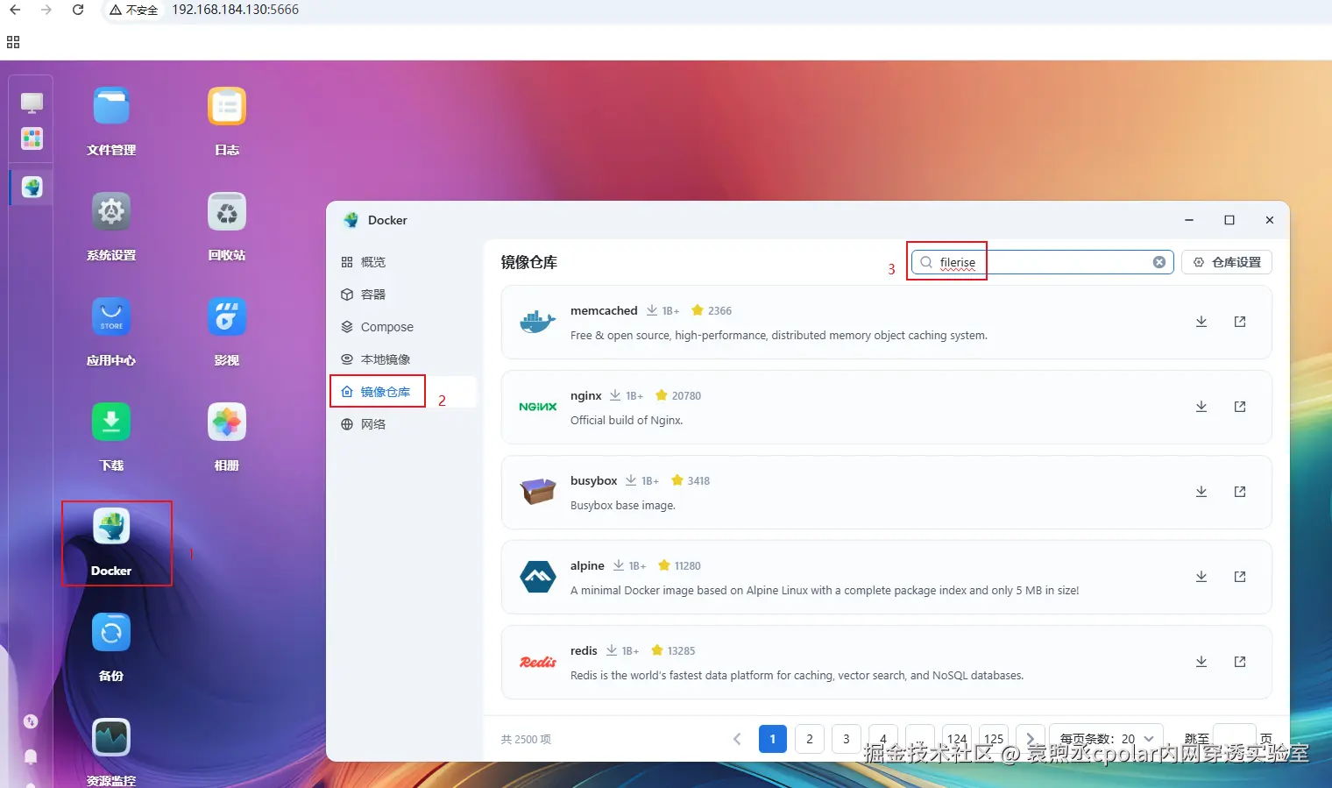The width and height of the screenshot is (1332, 788).
Task: Open the 影视 video app icon
Action: 227,317
